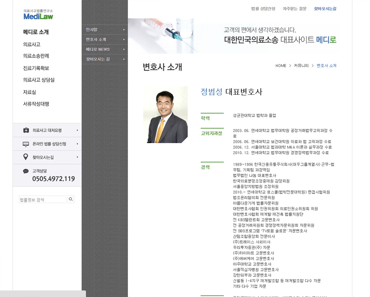Click the lawyer's portrait photo
Screen dimensions: 370x297
point(165,114)
